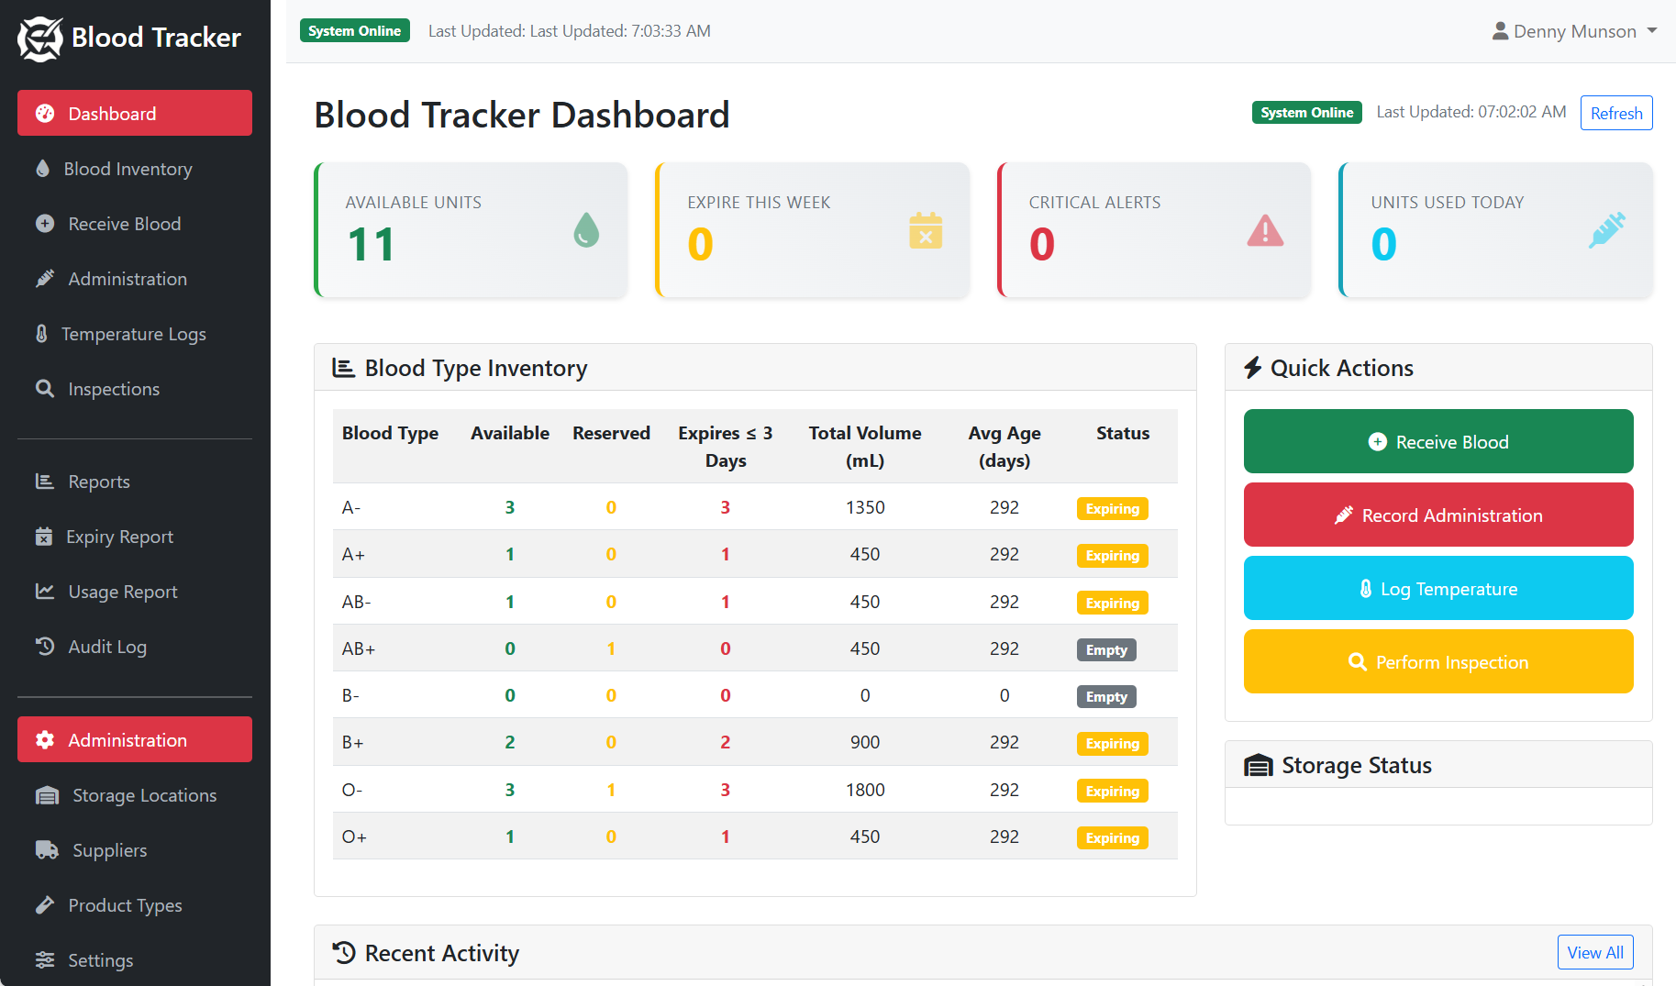Image resolution: width=1676 pixels, height=986 pixels.
Task: Click the gear icon in red Administration item
Action: (x=45, y=740)
